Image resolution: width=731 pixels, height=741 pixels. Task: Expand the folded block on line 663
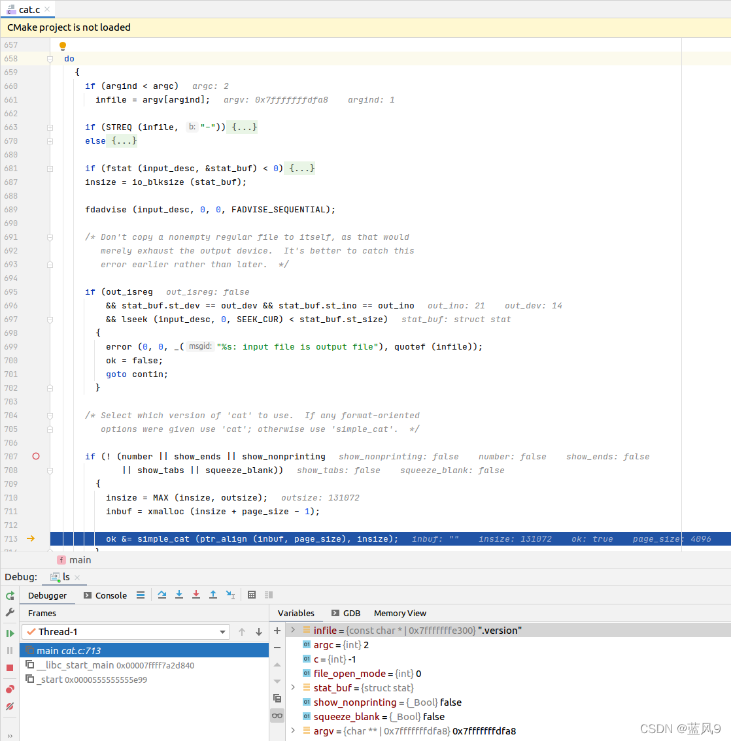[x=50, y=127]
